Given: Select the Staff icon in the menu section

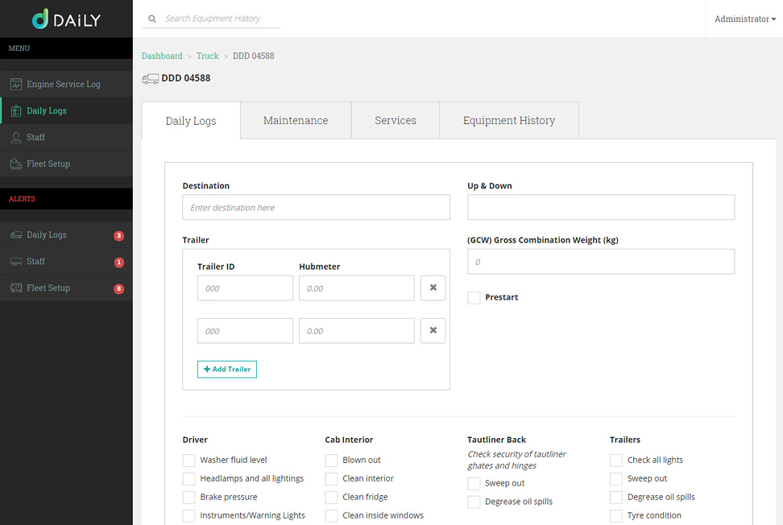Looking at the screenshot, I should coord(16,138).
